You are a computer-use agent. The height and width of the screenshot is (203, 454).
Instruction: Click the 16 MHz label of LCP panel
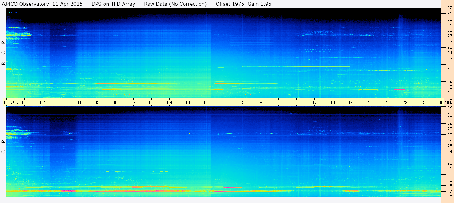tap(449, 197)
